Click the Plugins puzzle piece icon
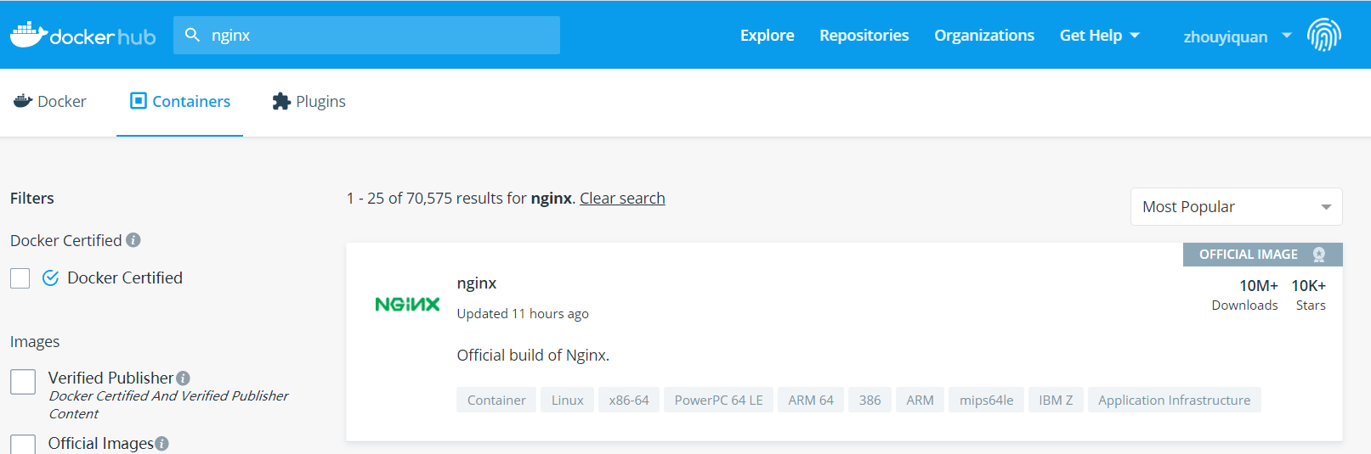Viewport: 1371px width, 454px height. (281, 102)
